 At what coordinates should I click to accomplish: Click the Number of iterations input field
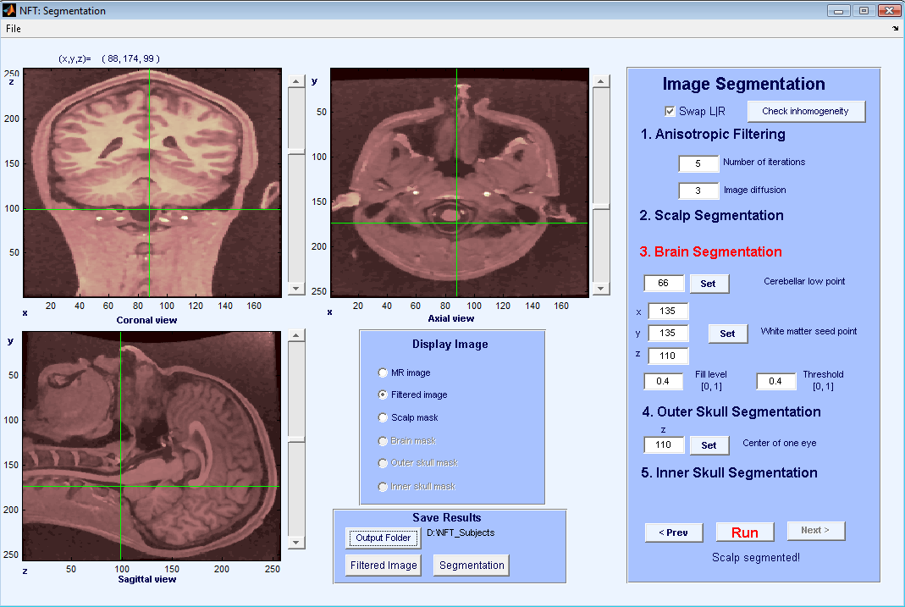click(698, 163)
